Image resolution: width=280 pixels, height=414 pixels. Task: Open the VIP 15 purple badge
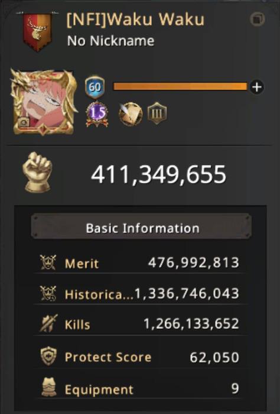pyautogui.click(x=97, y=114)
